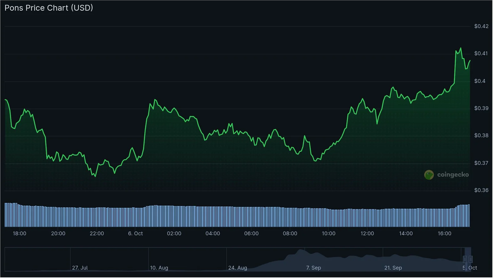
Task: Click the price line's highest peak above $0.41
Action: pyautogui.click(x=461, y=48)
